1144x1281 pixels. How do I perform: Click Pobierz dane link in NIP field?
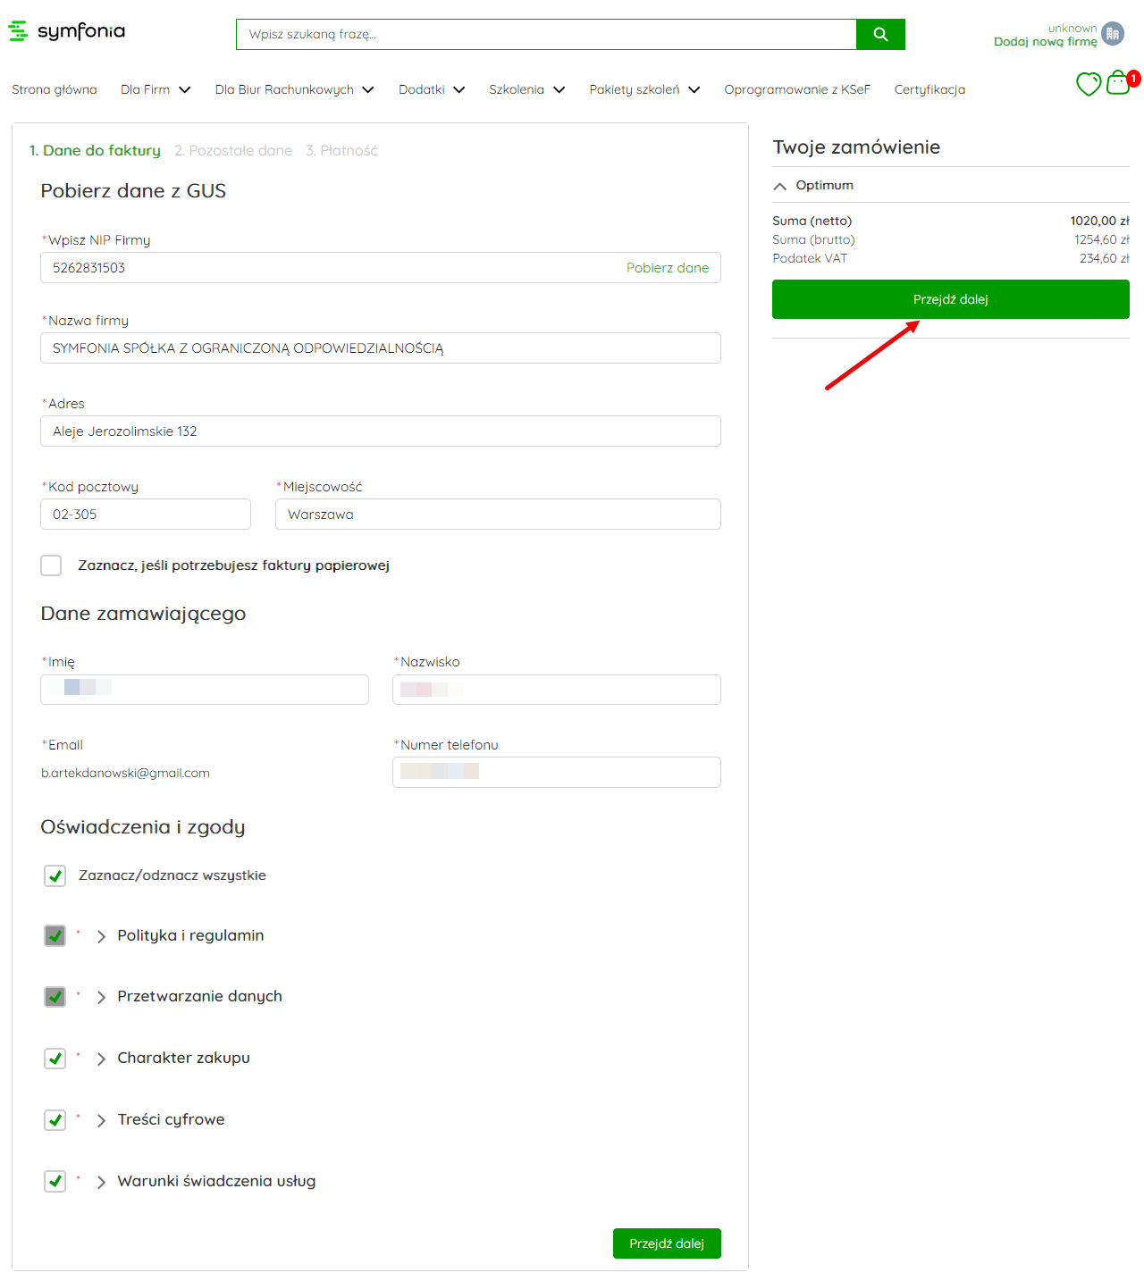click(668, 267)
